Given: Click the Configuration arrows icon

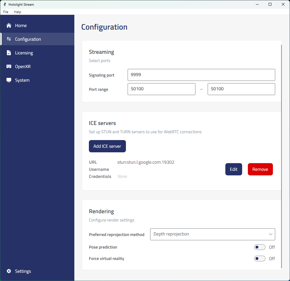Looking at the screenshot, I should [9, 39].
